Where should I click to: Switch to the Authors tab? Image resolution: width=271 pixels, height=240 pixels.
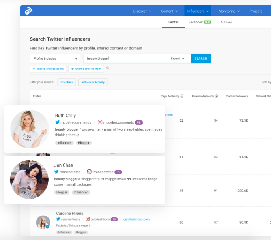coord(226,22)
